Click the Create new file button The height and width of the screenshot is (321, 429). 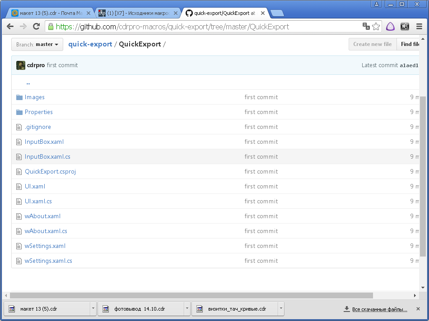point(373,44)
